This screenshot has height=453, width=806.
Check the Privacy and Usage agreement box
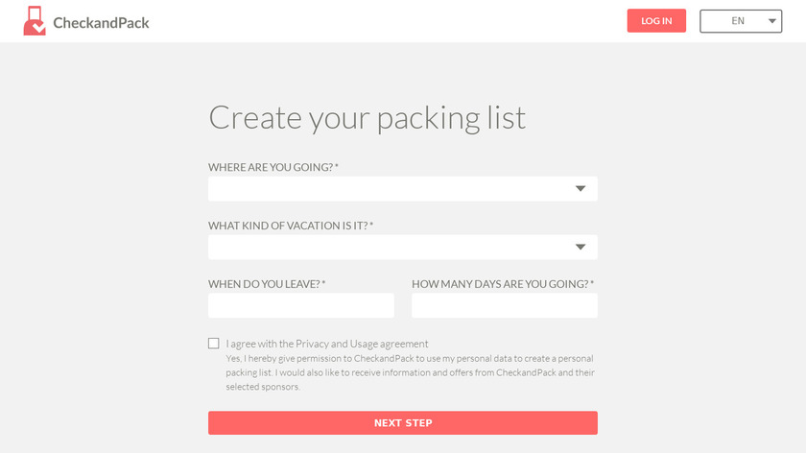214,344
